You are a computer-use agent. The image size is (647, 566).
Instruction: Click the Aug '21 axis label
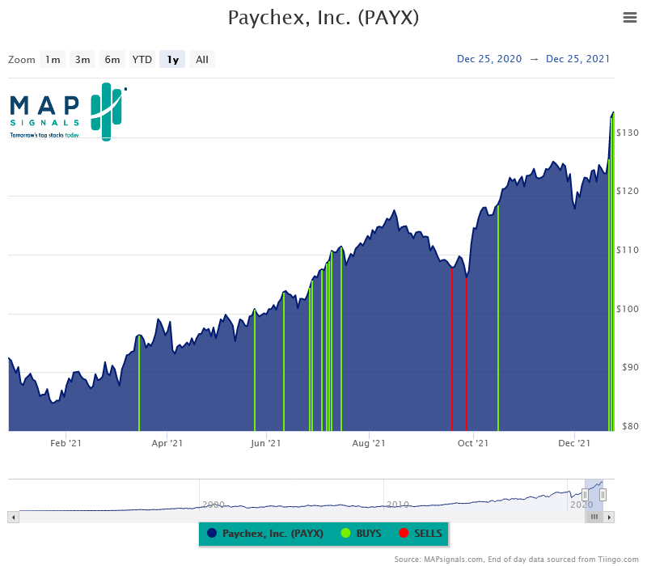click(369, 443)
